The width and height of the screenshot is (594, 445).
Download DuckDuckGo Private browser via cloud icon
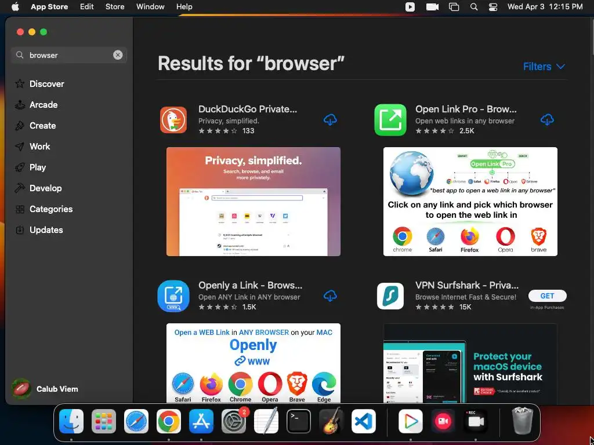(x=330, y=120)
